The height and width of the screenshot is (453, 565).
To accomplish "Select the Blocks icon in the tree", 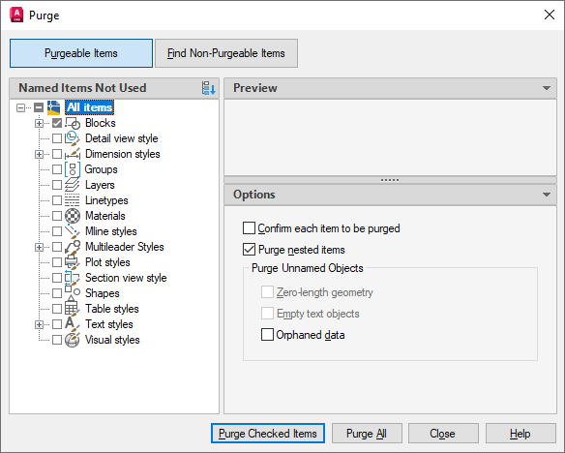I will 73,123.
